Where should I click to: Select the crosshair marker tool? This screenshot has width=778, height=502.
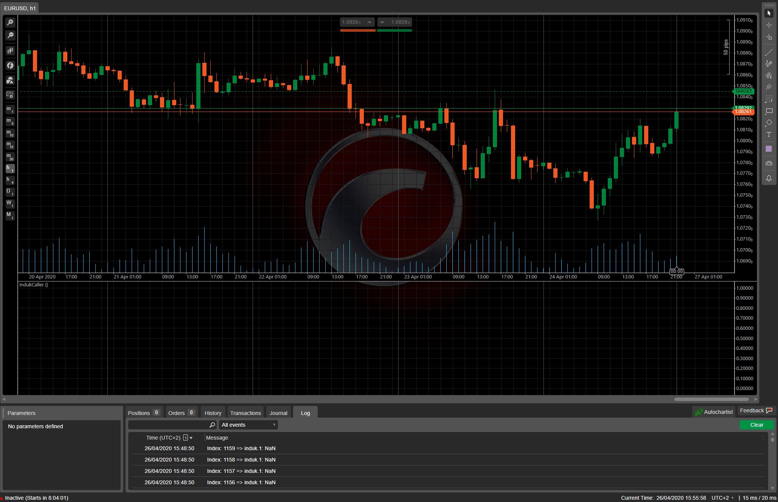tap(769, 37)
